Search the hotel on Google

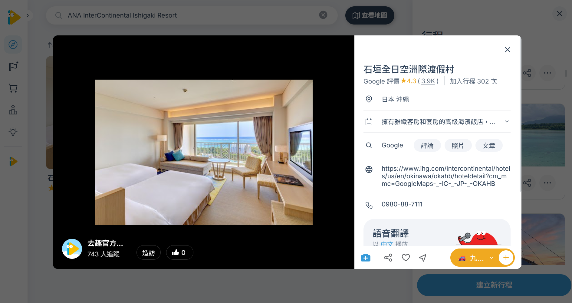pos(392,145)
